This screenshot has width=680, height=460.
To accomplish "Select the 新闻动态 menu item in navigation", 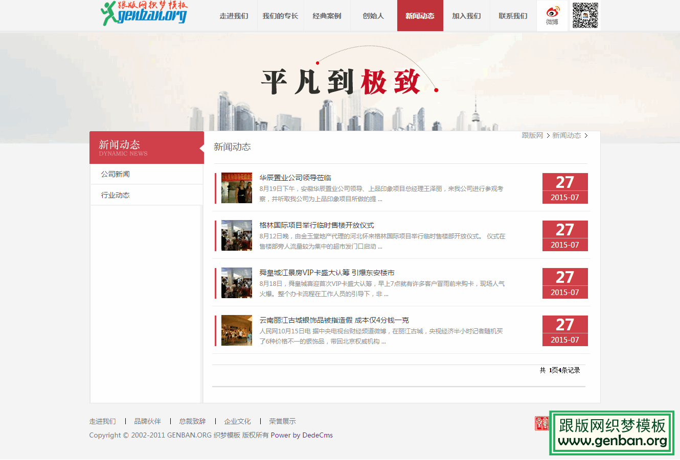I will 420,16.
